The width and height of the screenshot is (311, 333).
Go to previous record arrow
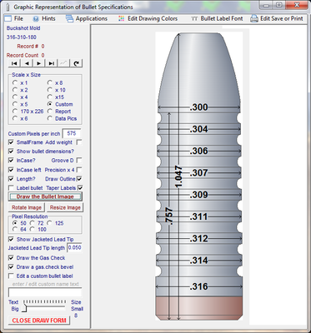[27, 63]
